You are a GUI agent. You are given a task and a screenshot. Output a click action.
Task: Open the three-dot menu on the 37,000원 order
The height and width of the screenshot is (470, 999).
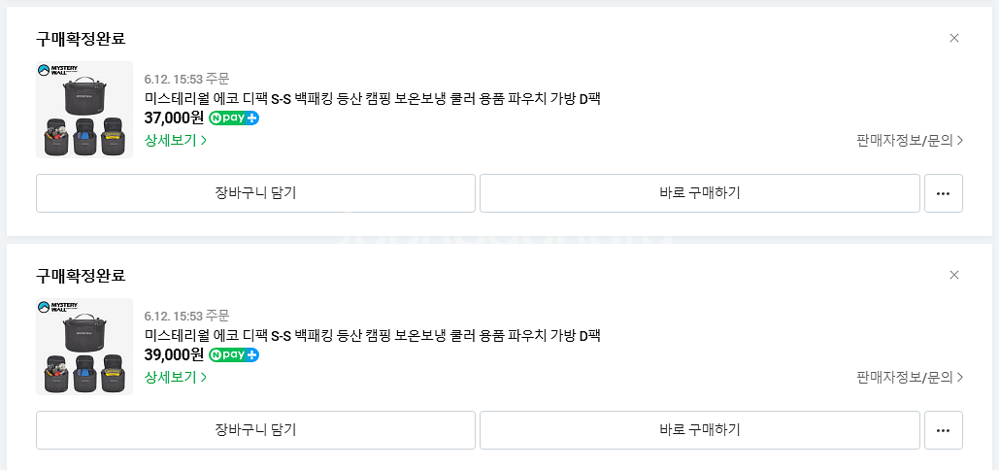pyautogui.click(x=943, y=193)
